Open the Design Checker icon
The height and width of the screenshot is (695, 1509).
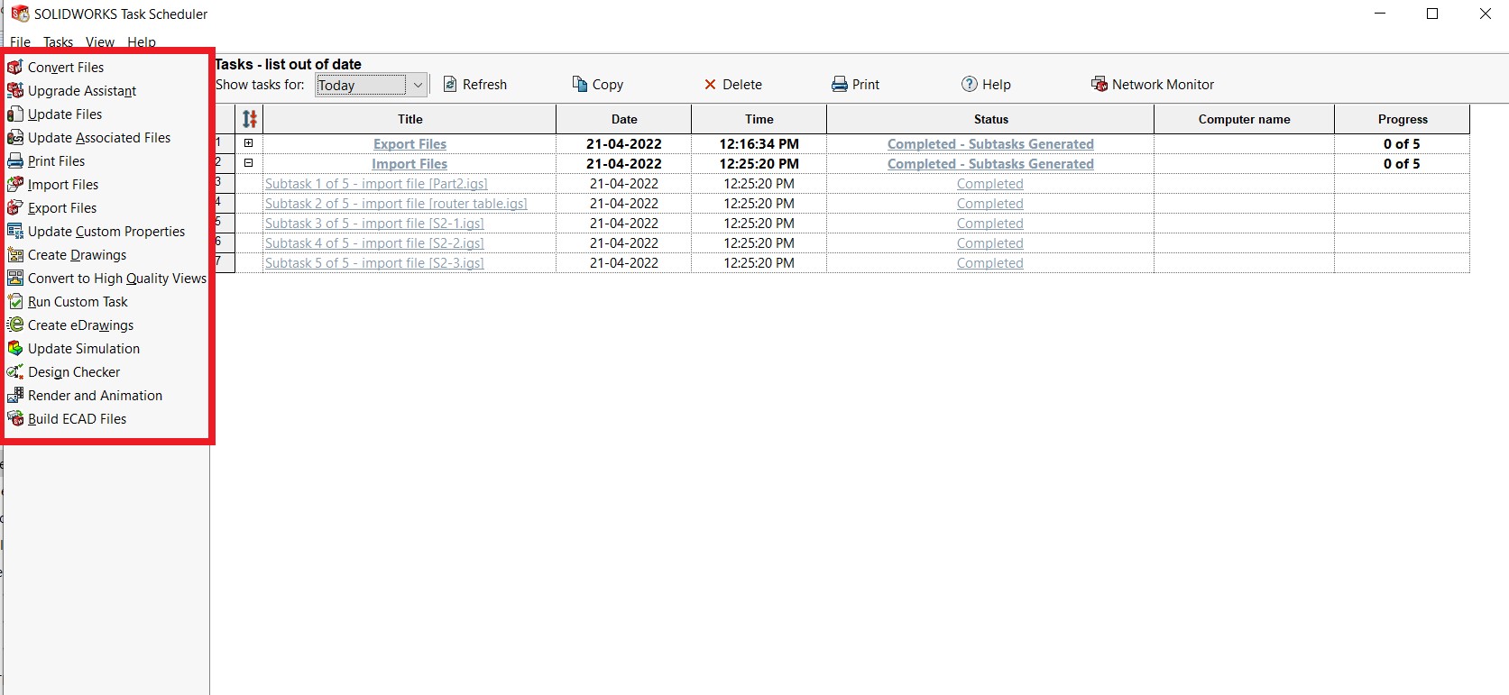15,371
